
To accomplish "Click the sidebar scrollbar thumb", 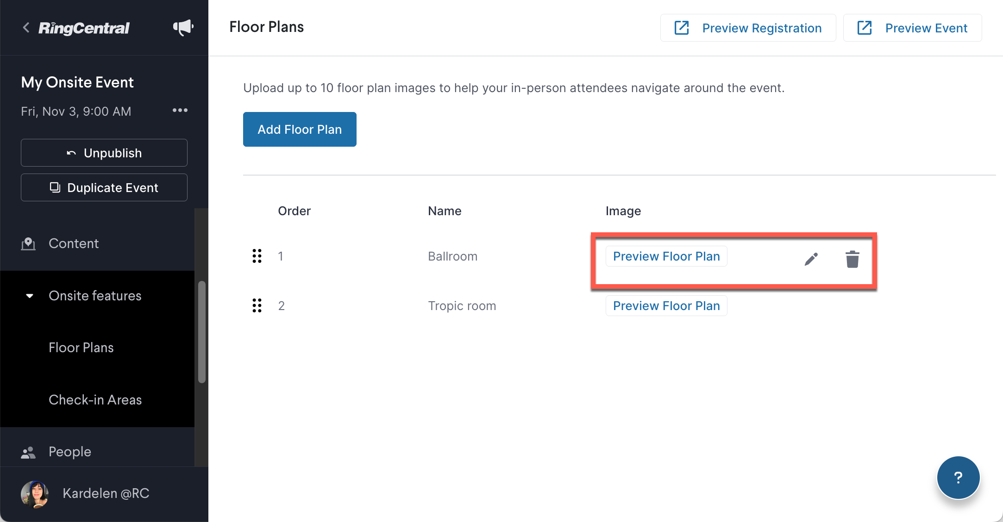I will coord(202,332).
